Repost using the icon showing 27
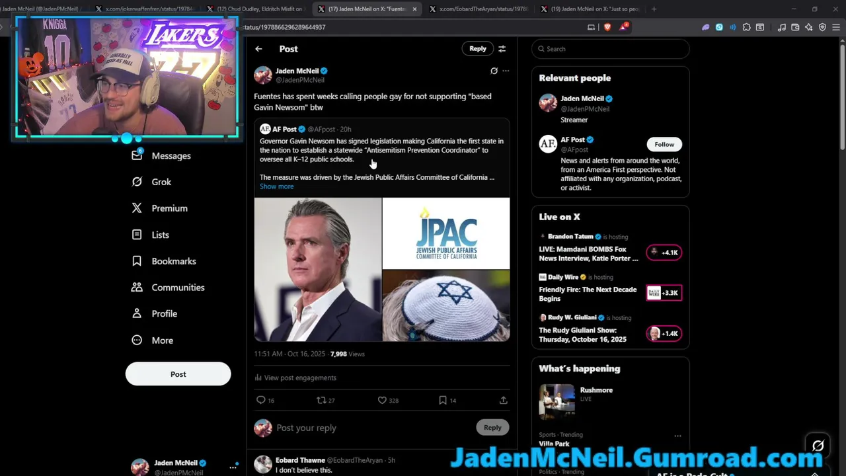 (x=321, y=400)
